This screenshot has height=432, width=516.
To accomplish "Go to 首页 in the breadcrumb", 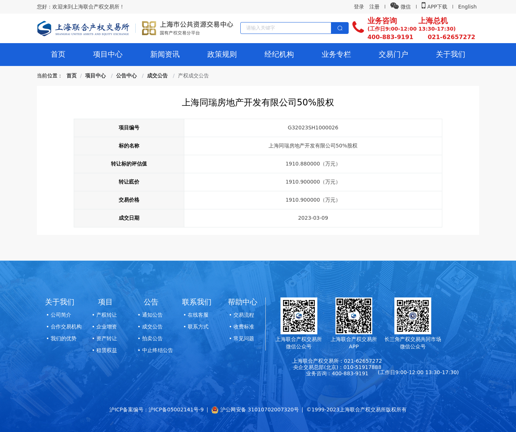I will pyautogui.click(x=72, y=76).
